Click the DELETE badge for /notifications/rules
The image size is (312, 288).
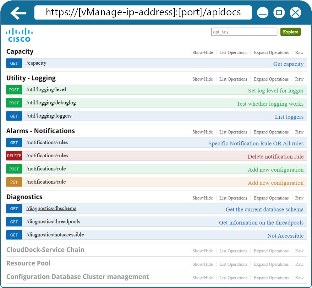14,155
